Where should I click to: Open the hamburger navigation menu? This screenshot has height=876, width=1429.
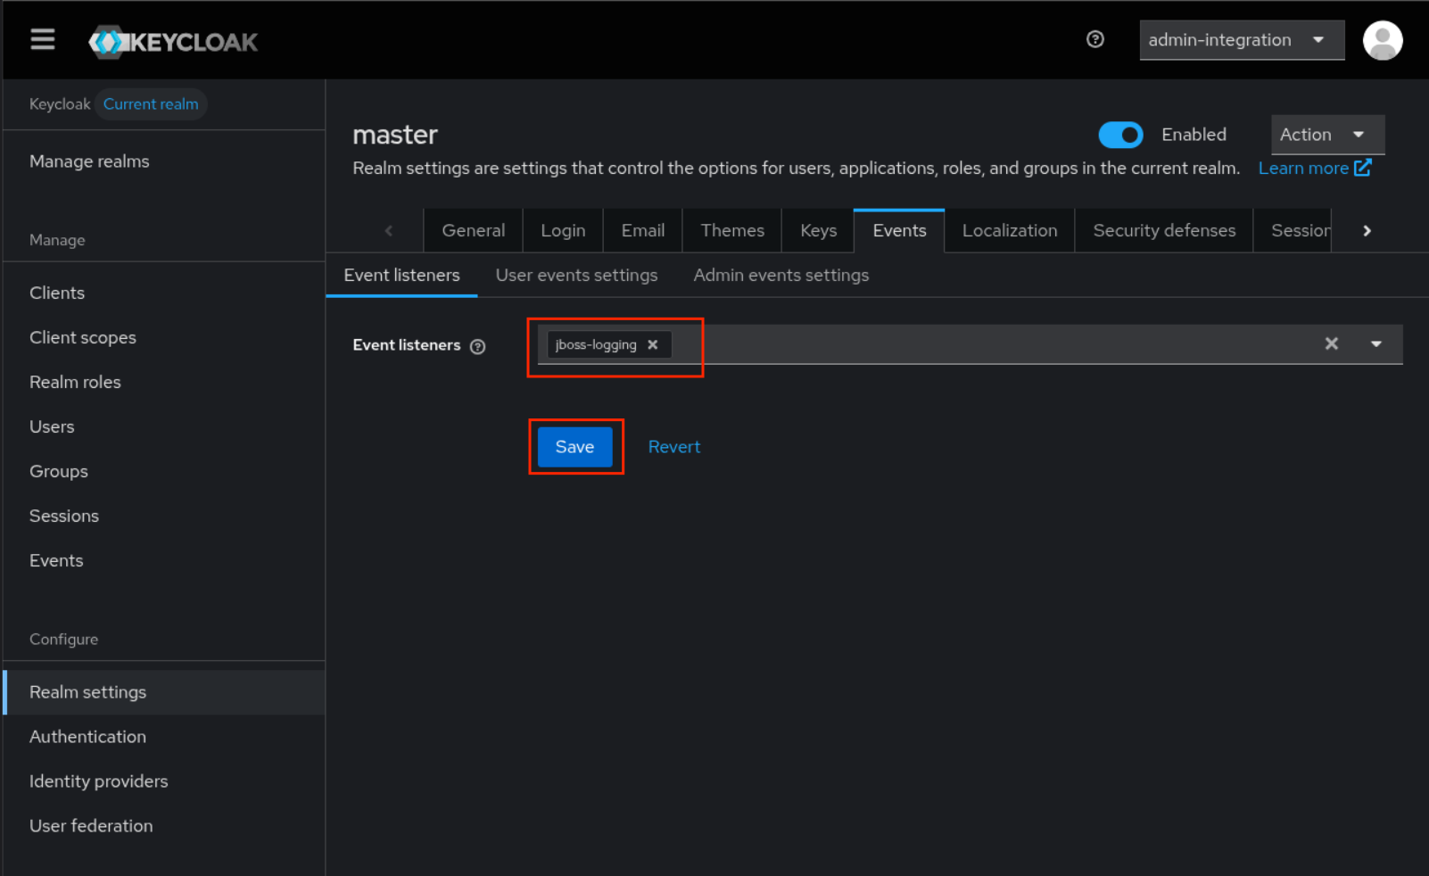43,40
